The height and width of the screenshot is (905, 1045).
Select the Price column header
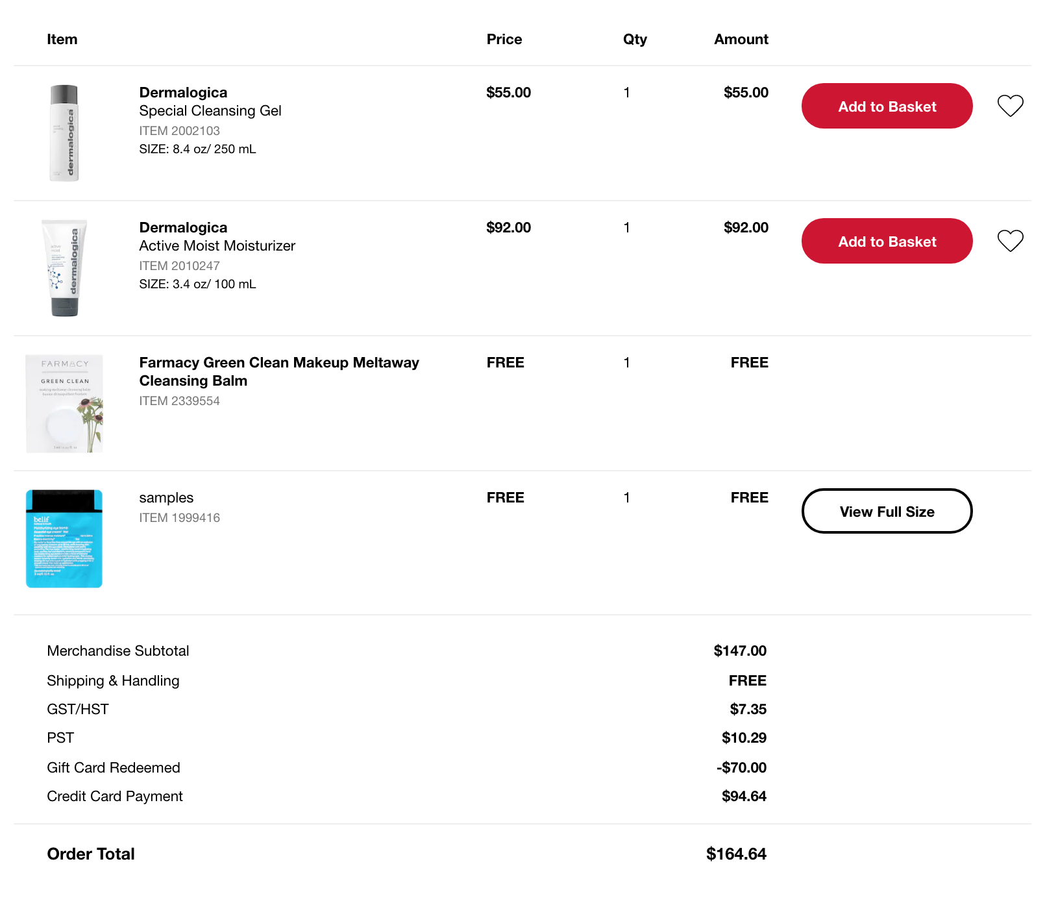[x=504, y=39]
